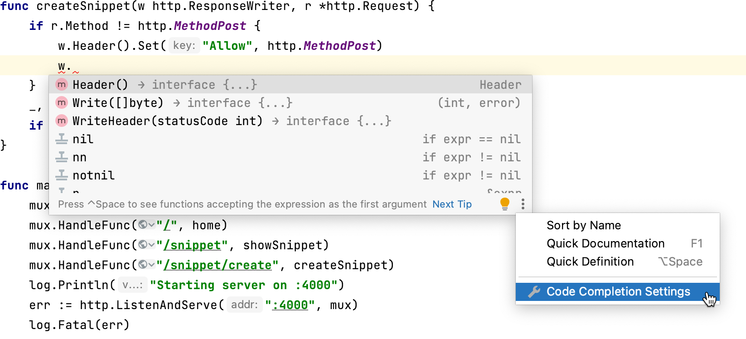Expand the globe URL dropdown before "/snippet"
Image resolution: width=746 pixels, height=339 pixels.
pyautogui.click(x=146, y=245)
